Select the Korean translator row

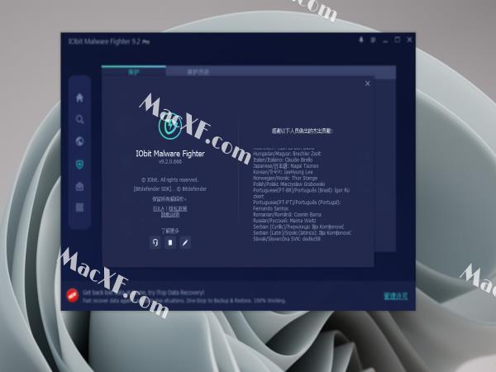[283, 172]
